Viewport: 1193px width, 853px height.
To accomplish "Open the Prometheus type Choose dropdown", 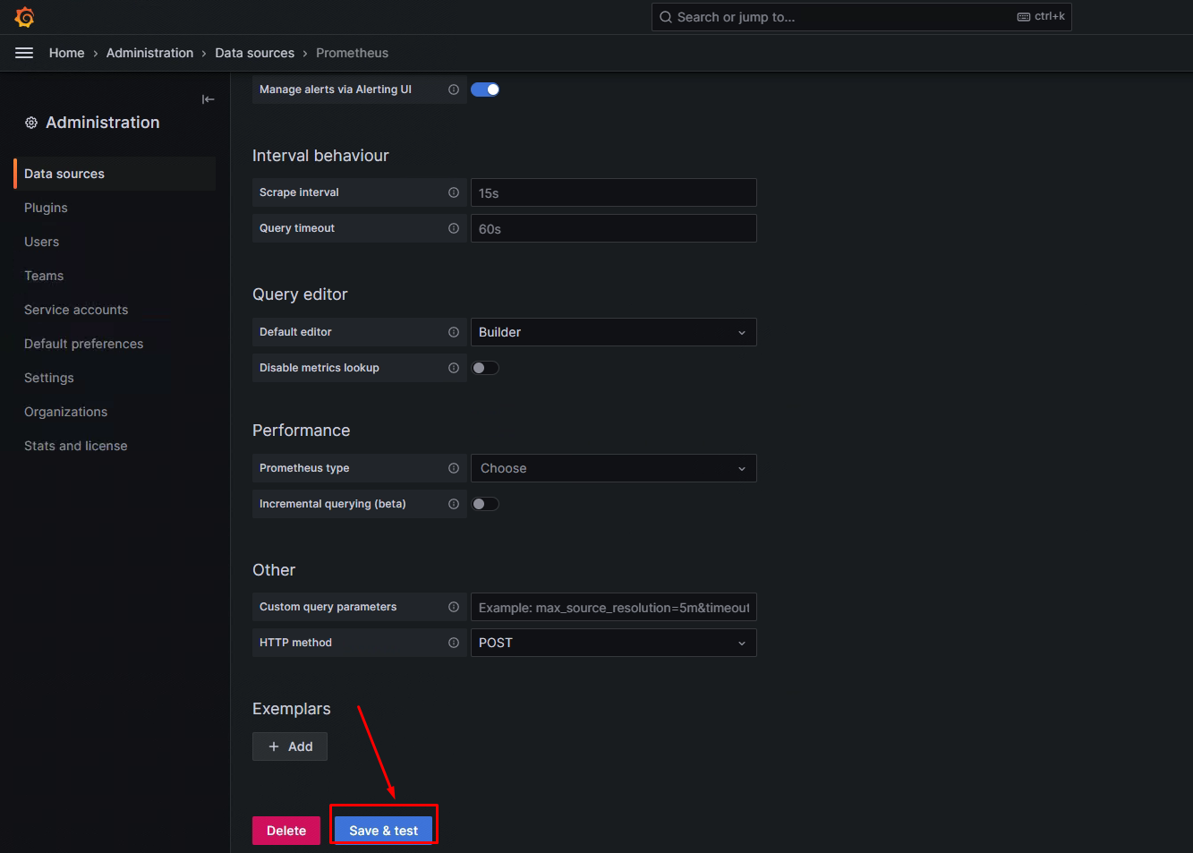I will pyautogui.click(x=614, y=468).
